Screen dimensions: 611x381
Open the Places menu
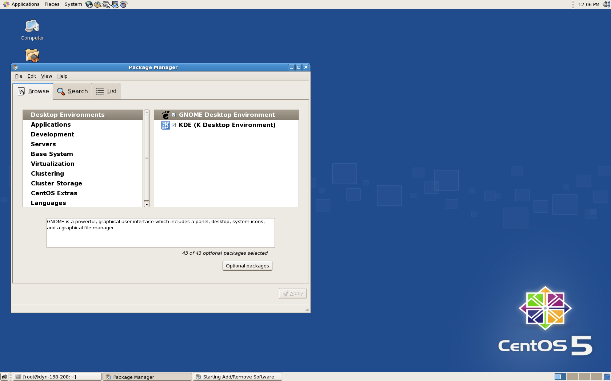coord(52,4)
